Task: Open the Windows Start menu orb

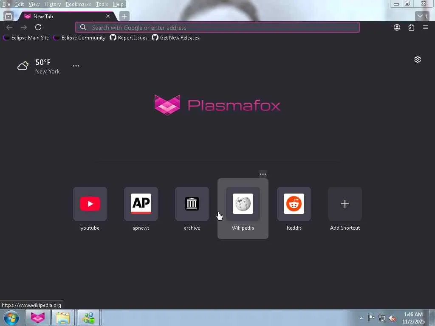Action: [11, 318]
